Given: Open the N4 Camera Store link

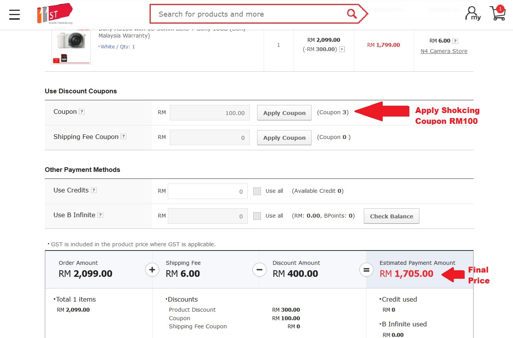Looking at the screenshot, I should pyautogui.click(x=444, y=51).
